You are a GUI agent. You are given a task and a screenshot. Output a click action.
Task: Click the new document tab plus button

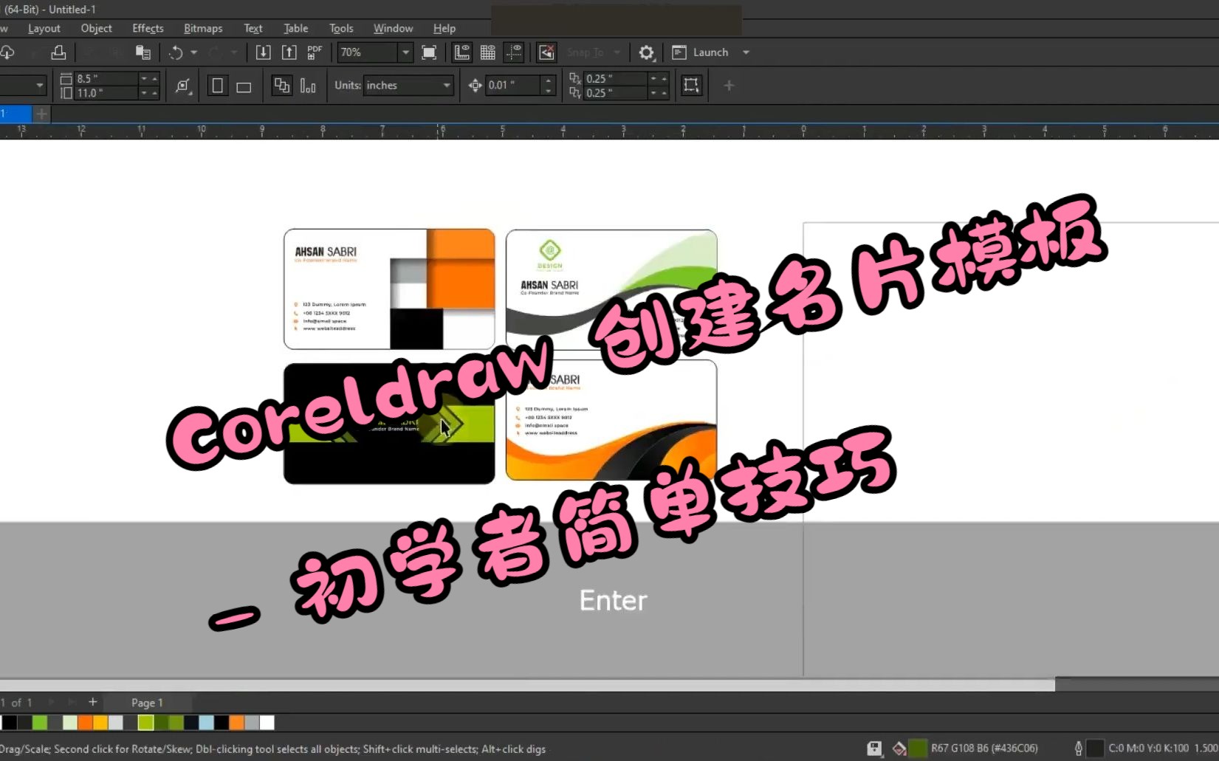[42, 114]
